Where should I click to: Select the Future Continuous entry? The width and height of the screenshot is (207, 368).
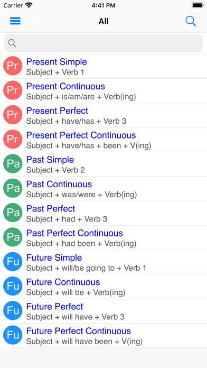[x=103, y=287]
